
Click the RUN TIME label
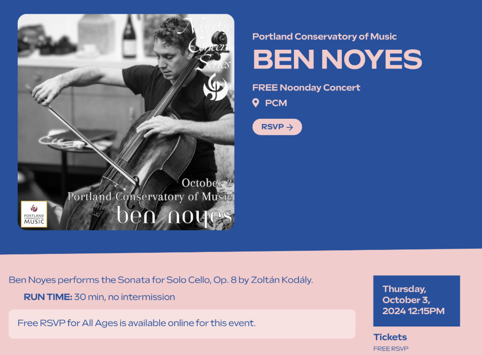pos(48,297)
